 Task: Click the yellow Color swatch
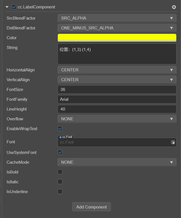117,37
